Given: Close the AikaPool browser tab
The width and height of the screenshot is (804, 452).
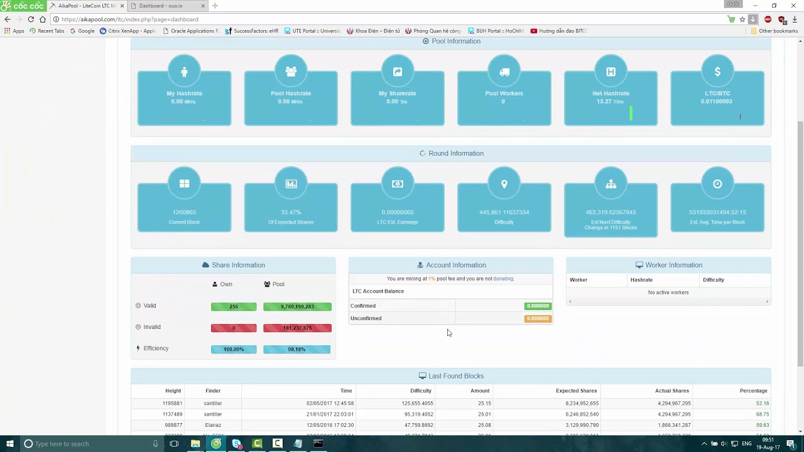Looking at the screenshot, I should (x=122, y=6).
